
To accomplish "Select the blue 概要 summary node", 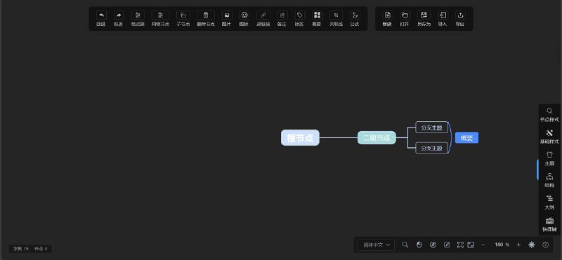I will (466, 137).
